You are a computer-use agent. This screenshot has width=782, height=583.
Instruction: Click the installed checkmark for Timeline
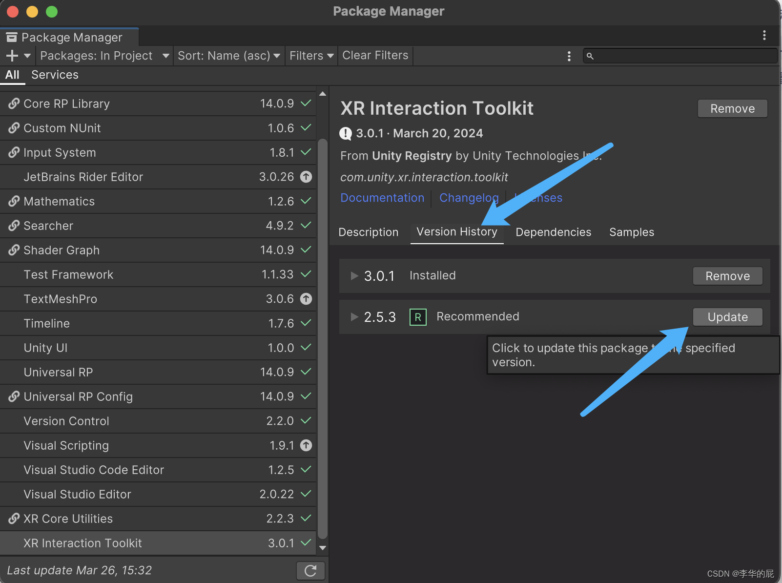[306, 323]
